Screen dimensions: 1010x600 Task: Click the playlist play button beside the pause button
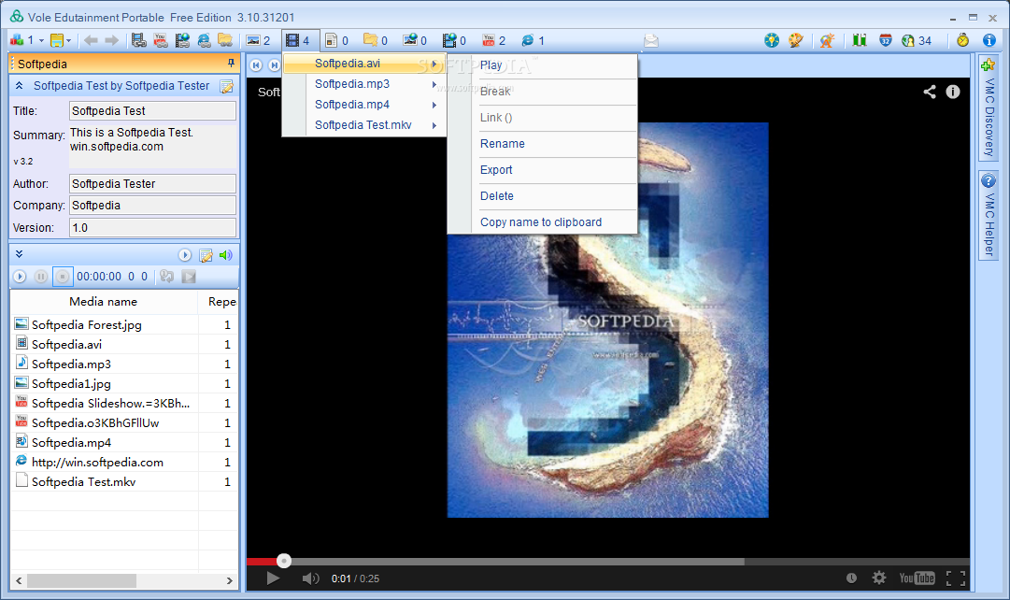tap(20, 277)
